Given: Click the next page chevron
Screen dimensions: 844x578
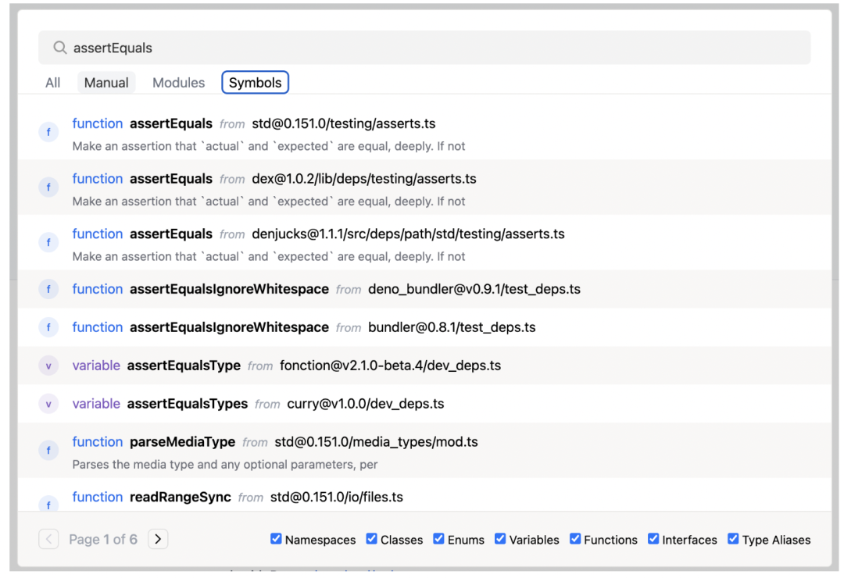Looking at the screenshot, I should [x=158, y=539].
